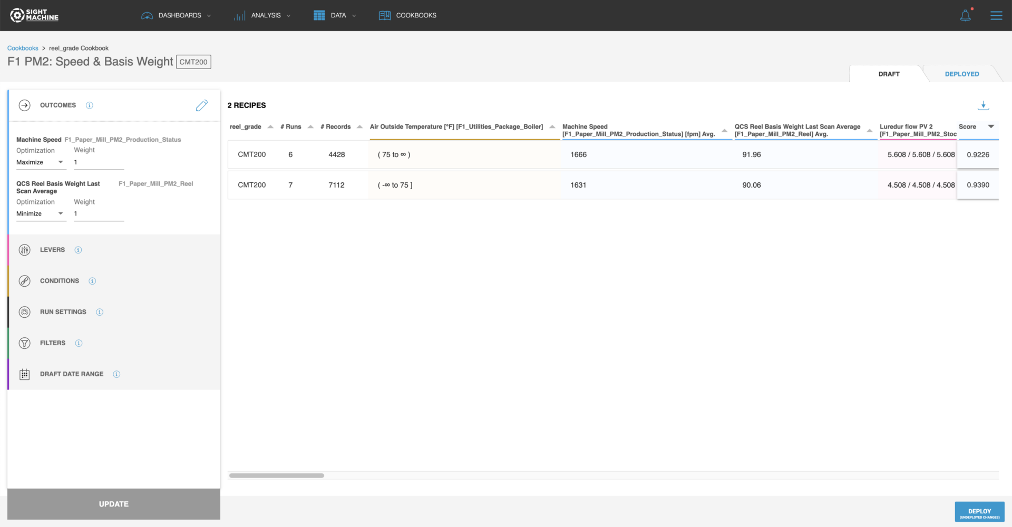Click the Filters funnel icon
This screenshot has height=527, width=1012.
coord(25,343)
